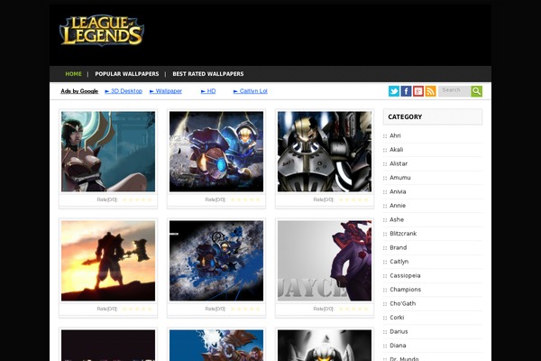
Task: Follow the HD ad link
Action: tap(208, 91)
